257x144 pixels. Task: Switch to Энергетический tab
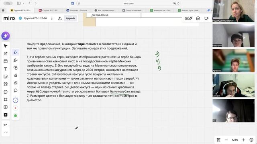(133, 10)
